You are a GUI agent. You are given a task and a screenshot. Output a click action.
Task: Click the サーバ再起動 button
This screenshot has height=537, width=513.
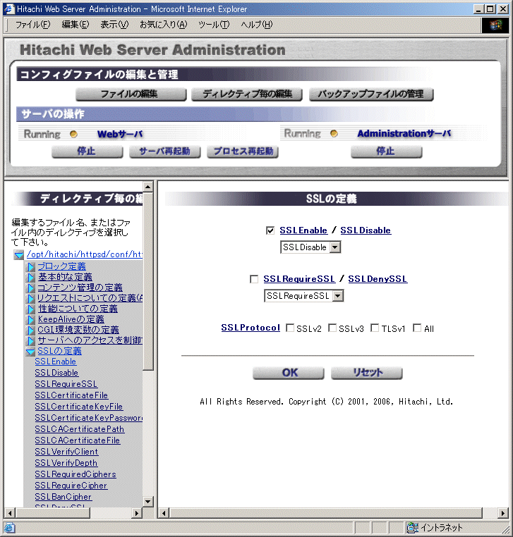[x=165, y=152]
